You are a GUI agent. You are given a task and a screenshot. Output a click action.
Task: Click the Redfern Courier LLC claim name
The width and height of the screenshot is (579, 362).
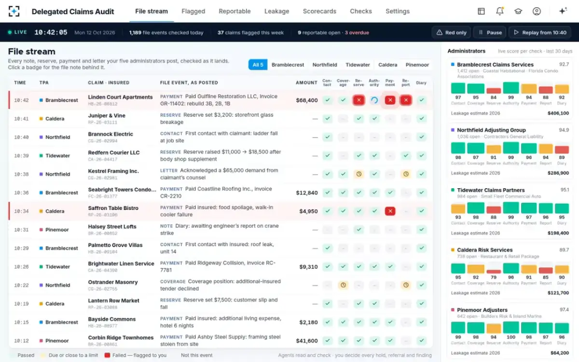point(114,153)
